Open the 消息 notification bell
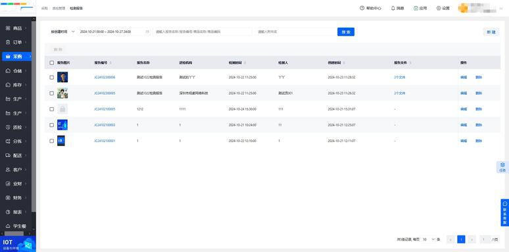Viewport: 509px width, 252px height. pos(393,8)
